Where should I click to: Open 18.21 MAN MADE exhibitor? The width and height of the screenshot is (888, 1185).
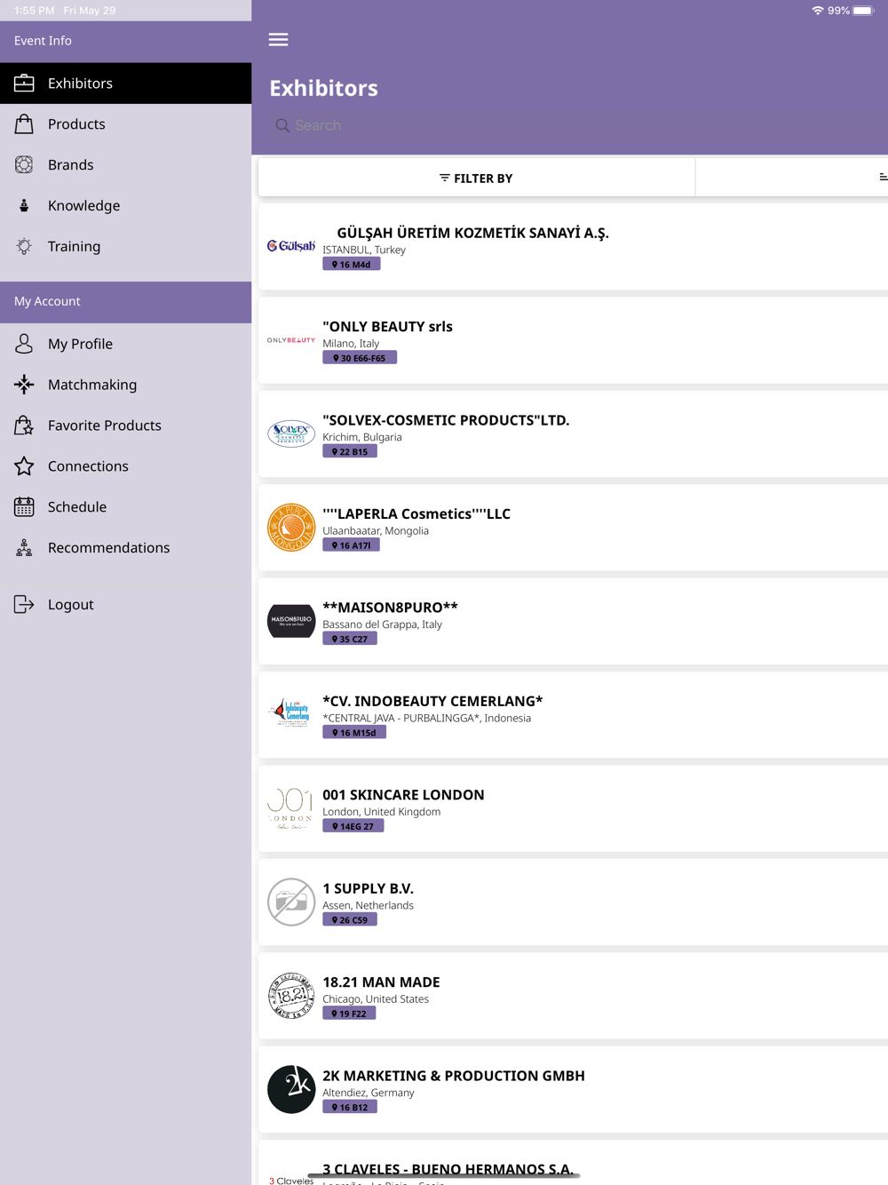click(x=573, y=996)
